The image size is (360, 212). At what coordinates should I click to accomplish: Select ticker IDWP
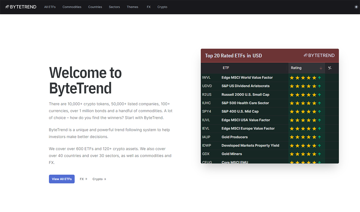click(x=207, y=145)
